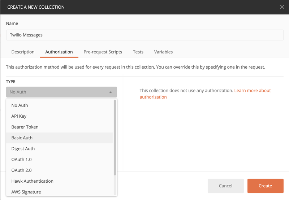
Task: Open the Variables tab
Action: tap(163, 52)
